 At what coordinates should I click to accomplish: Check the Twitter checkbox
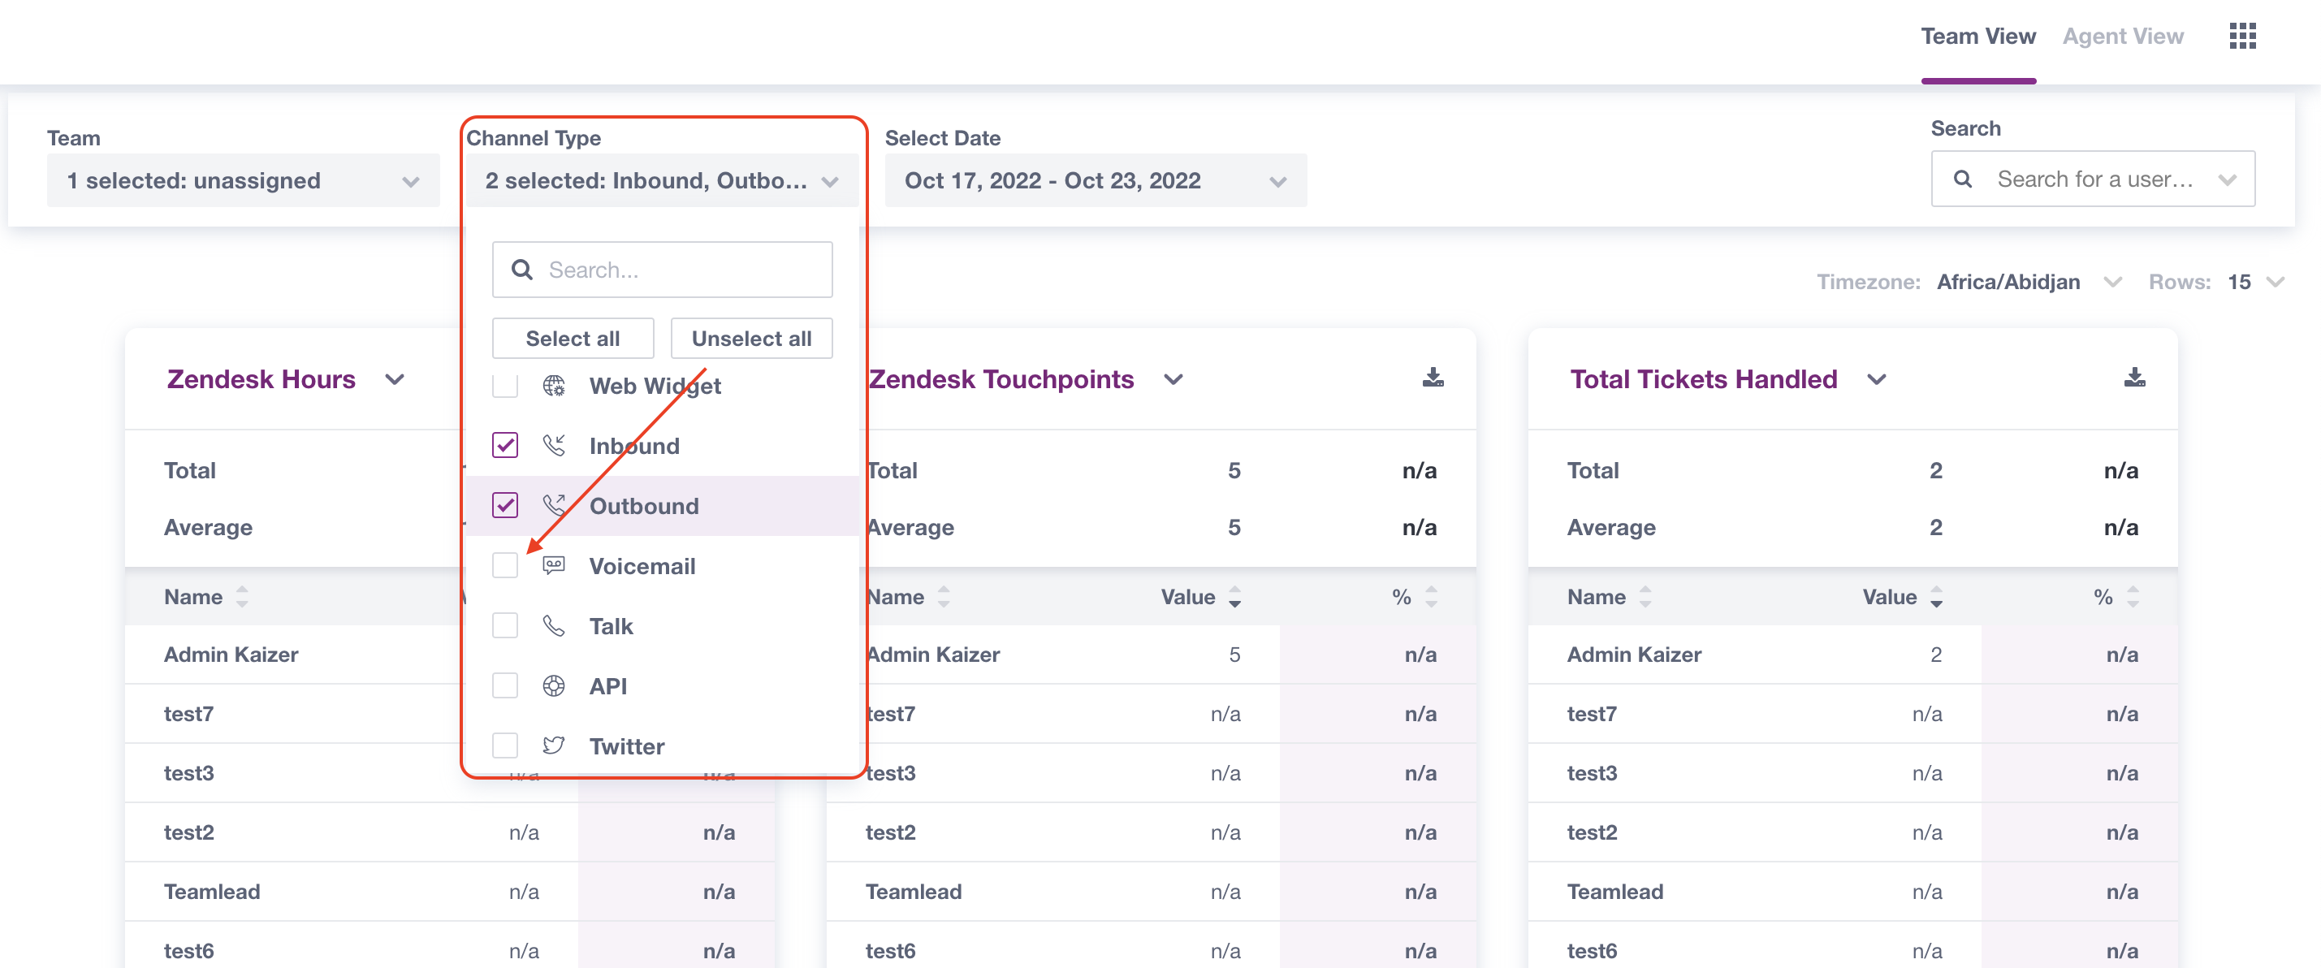504,745
